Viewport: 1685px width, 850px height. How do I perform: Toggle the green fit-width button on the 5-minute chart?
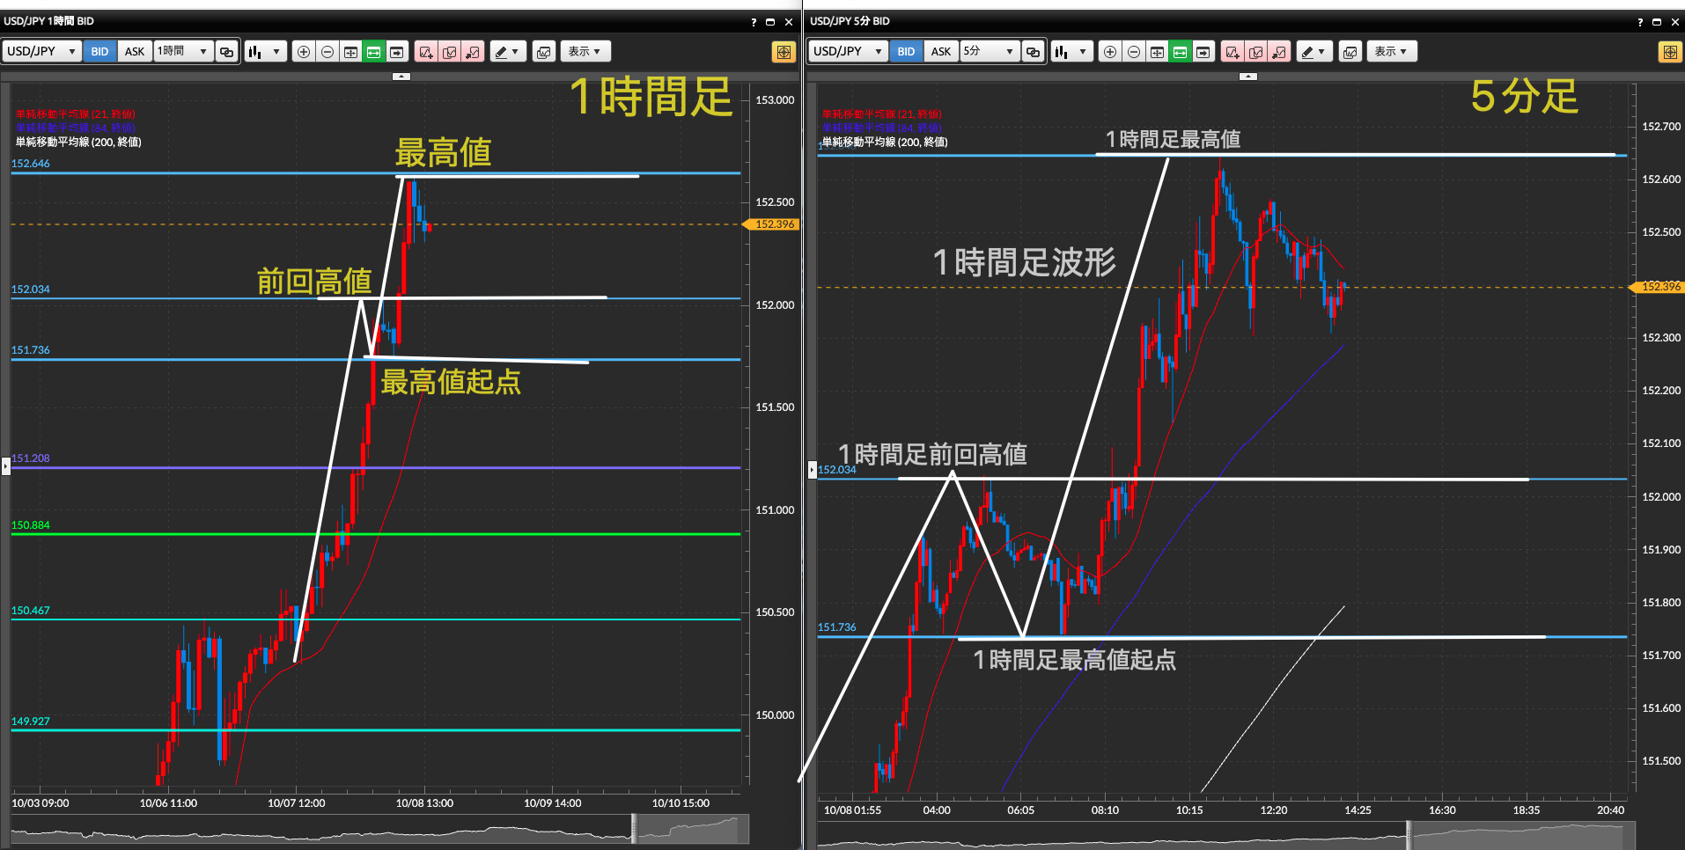pyautogui.click(x=1180, y=52)
